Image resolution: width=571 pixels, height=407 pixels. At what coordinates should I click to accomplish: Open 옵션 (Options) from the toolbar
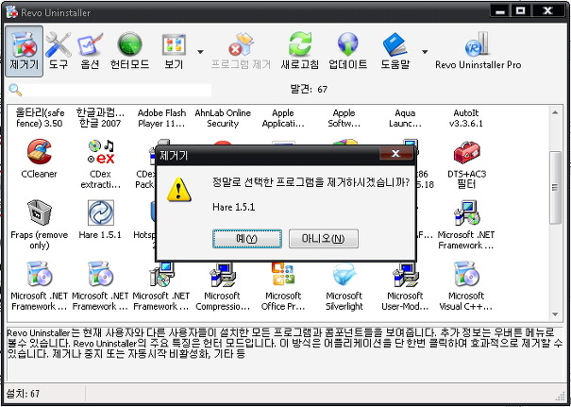(90, 51)
